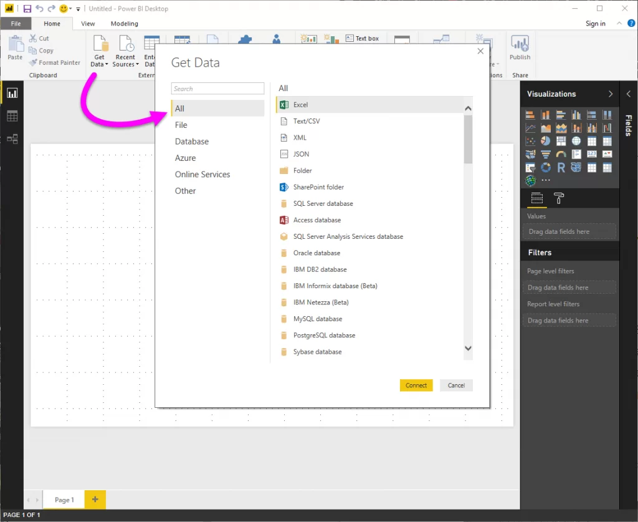638x522 pixels.
Task: Add a new page with the plus button
Action: click(x=95, y=500)
